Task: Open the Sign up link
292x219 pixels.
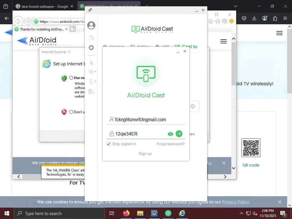Action: [x=145, y=154]
